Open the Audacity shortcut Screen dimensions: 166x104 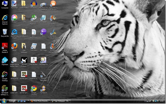(34, 5)
